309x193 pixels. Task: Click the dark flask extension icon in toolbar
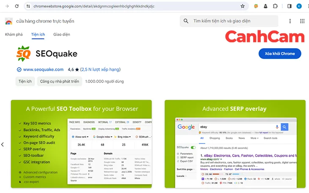[x=265, y=6]
